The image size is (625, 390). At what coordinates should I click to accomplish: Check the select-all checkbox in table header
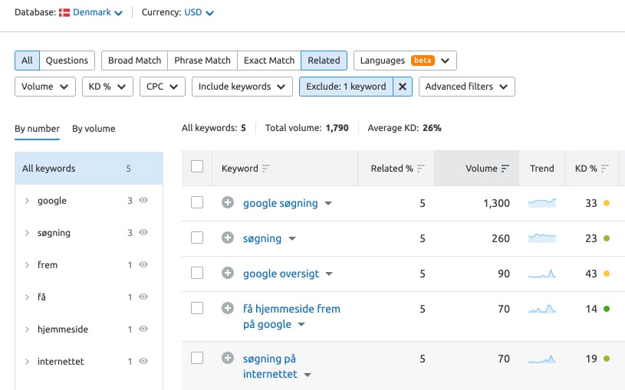point(197,167)
